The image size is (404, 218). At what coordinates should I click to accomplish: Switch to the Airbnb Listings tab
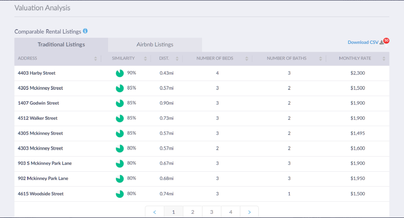point(155,44)
